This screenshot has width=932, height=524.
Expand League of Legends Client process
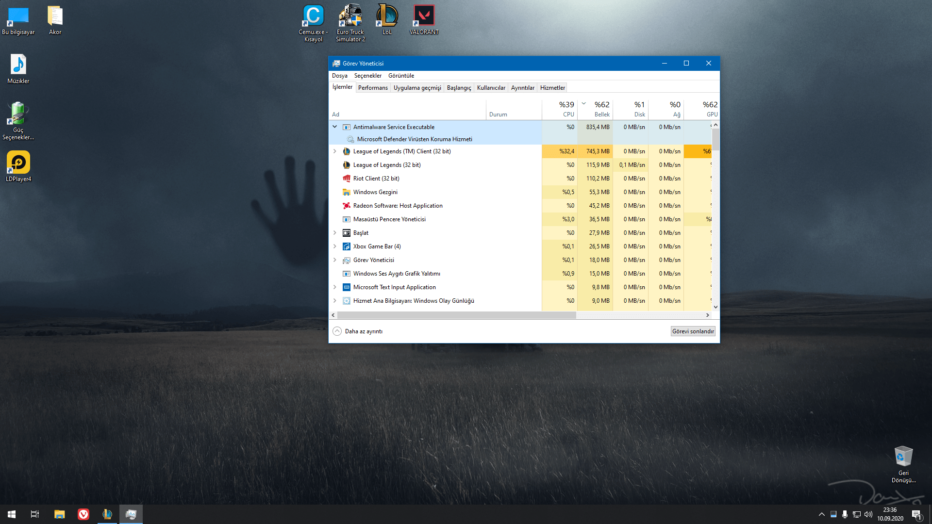(334, 151)
